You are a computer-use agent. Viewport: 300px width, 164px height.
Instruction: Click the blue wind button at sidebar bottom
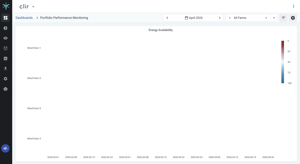tap(5, 148)
